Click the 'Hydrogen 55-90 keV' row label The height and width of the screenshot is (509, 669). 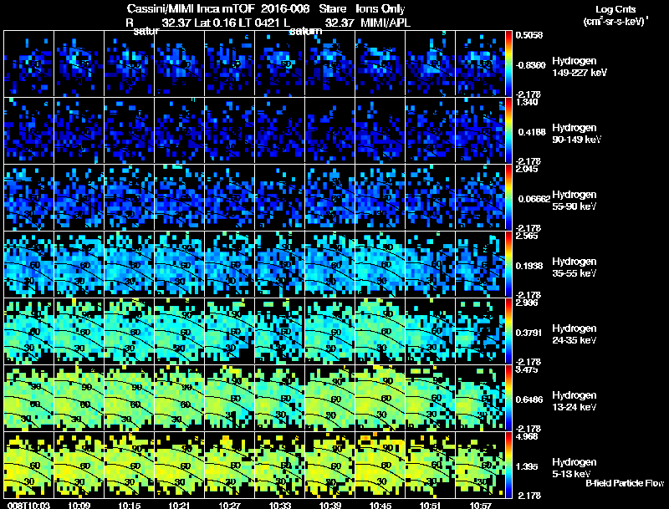(x=575, y=201)
